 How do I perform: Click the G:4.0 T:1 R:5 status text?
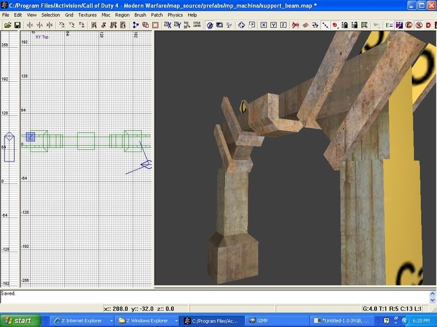coord(392,308)
